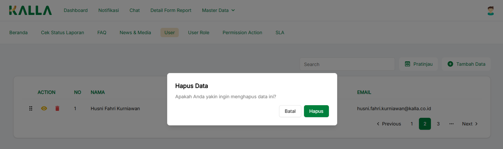Image resolution: width=503 pixels, height=149 pixels.
Task: Switch to User Role tab
Action: pyautogui.click(x=199, y=33)
